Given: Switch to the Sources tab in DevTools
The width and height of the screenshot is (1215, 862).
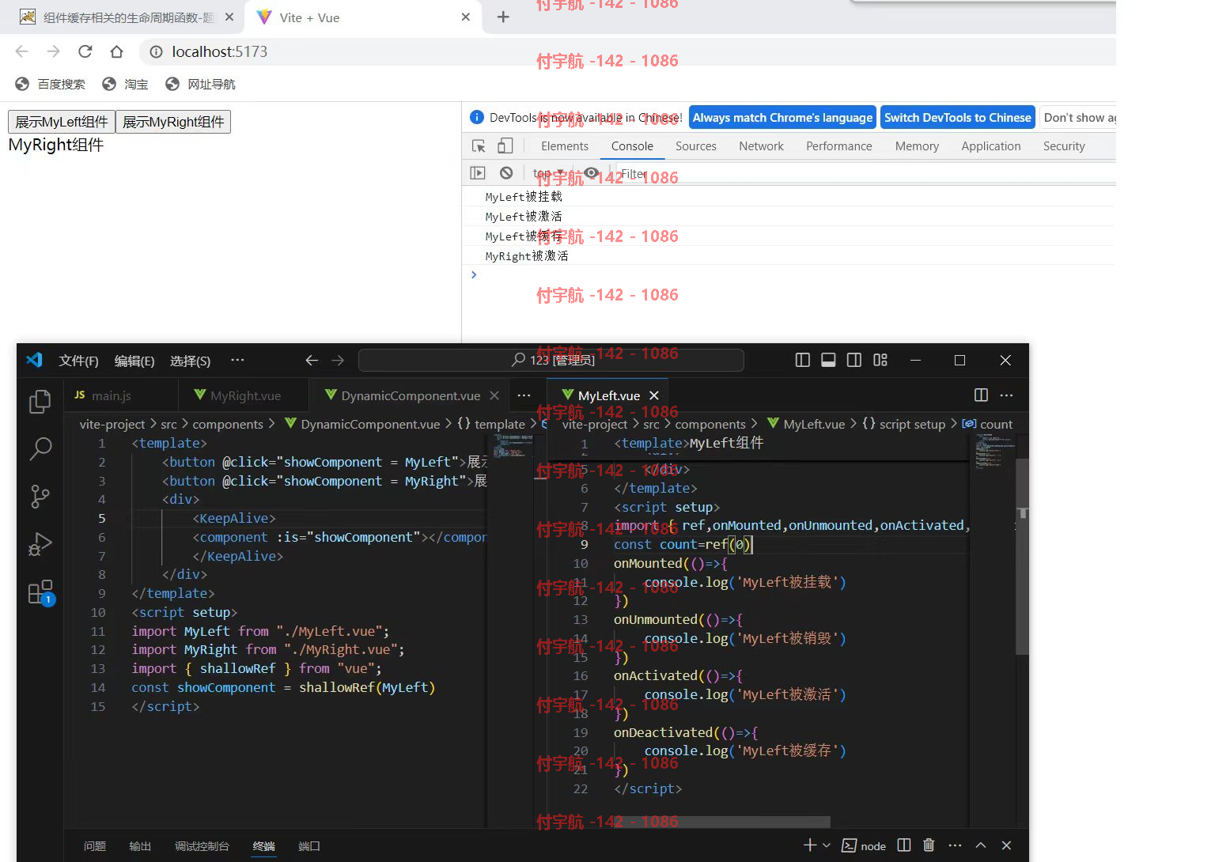Looking at the screenshot, I should click(696, 146).
